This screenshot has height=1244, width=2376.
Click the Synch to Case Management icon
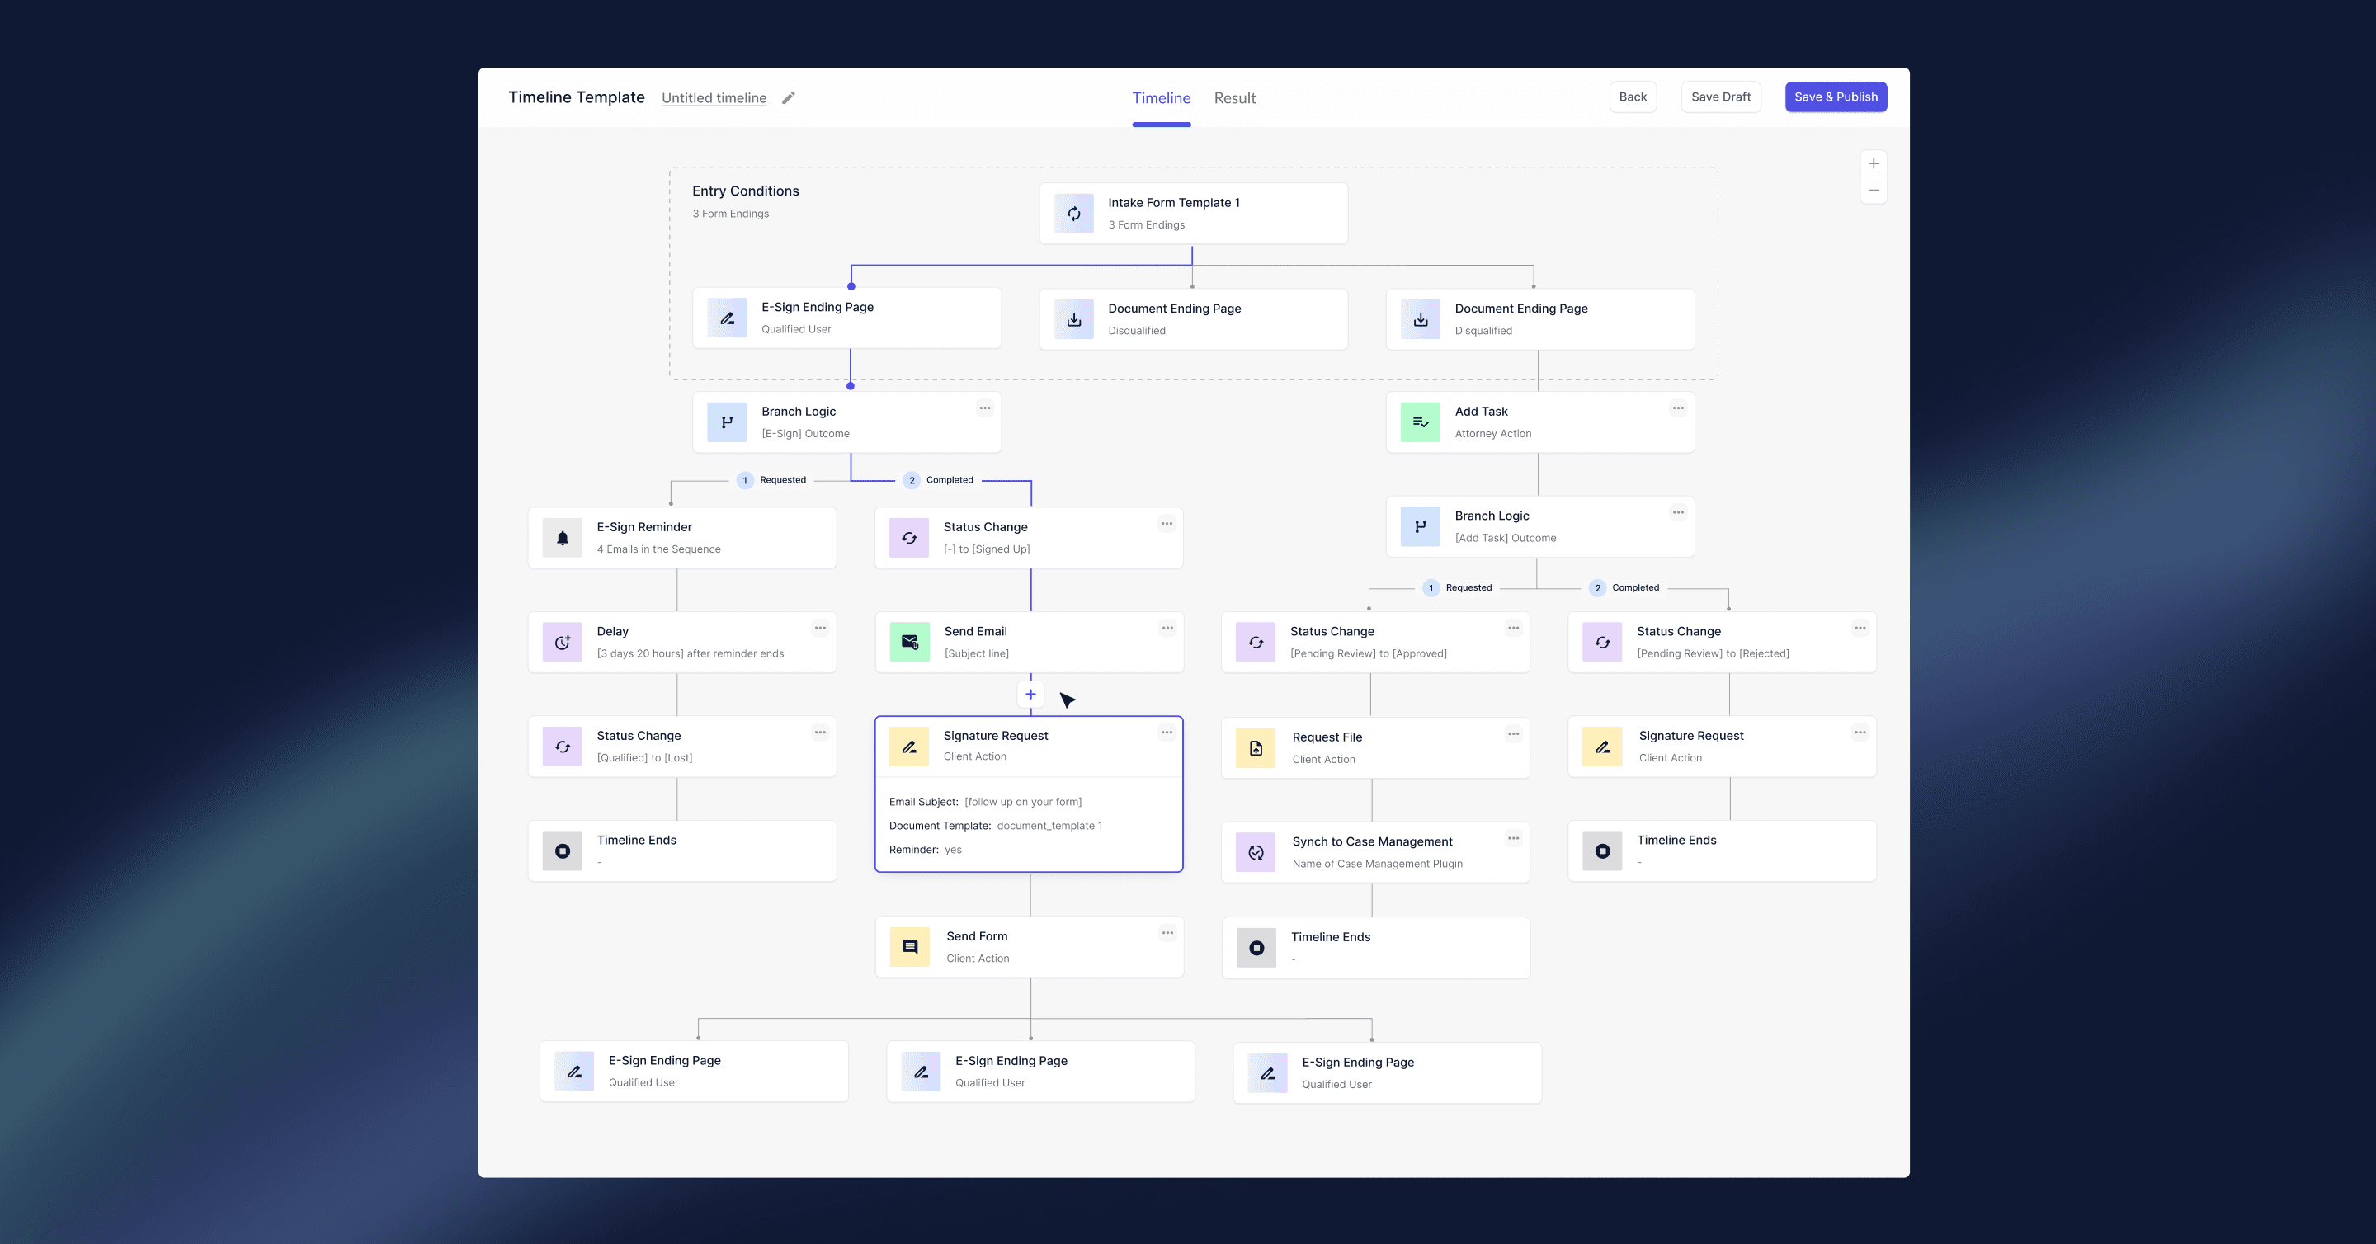click(1256, 852)
